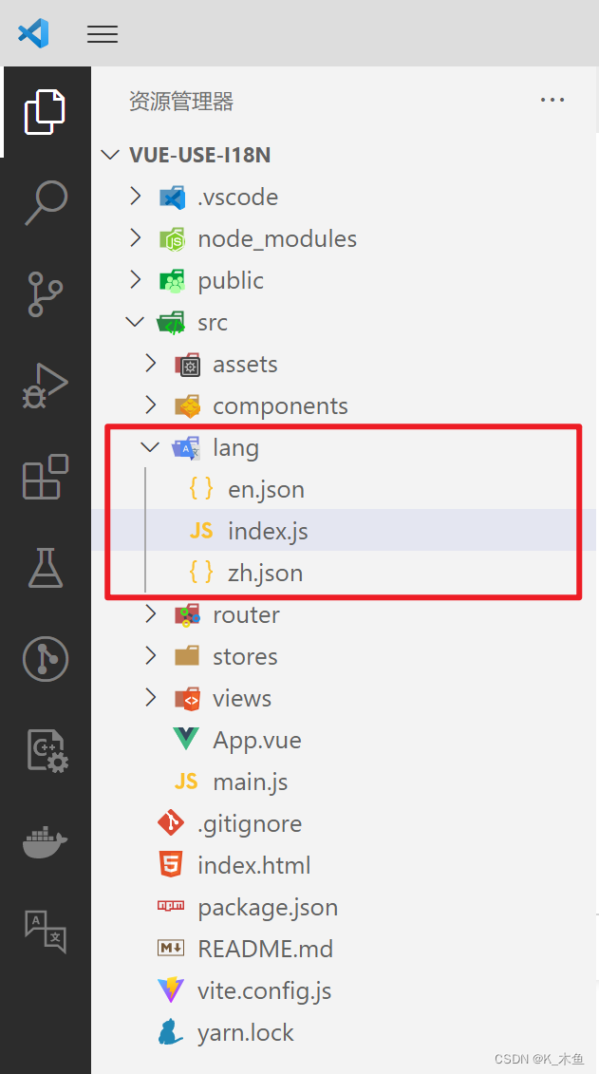The image size is (599, 1074).
Task: Open the Explorer view in activity bar
Action: (x=46, y=112)
